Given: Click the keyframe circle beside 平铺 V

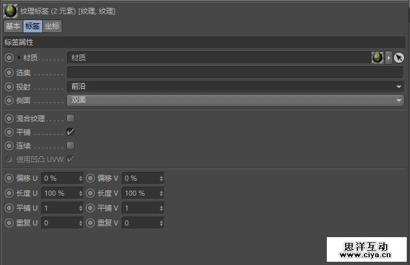Looking at the screenshot, I should (x=90, y=208).
